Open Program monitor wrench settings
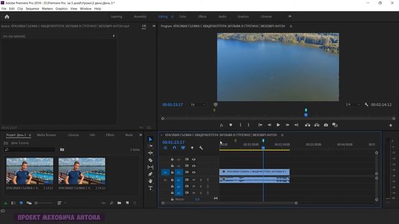 coord(366,105)
